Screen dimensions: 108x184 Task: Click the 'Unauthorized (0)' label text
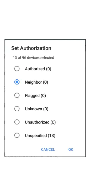[x=40, y=122]
